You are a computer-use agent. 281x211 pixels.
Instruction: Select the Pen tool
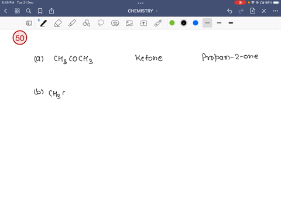[x=43, y=23]
